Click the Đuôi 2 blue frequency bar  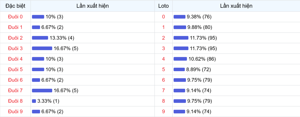coord(40,38)
